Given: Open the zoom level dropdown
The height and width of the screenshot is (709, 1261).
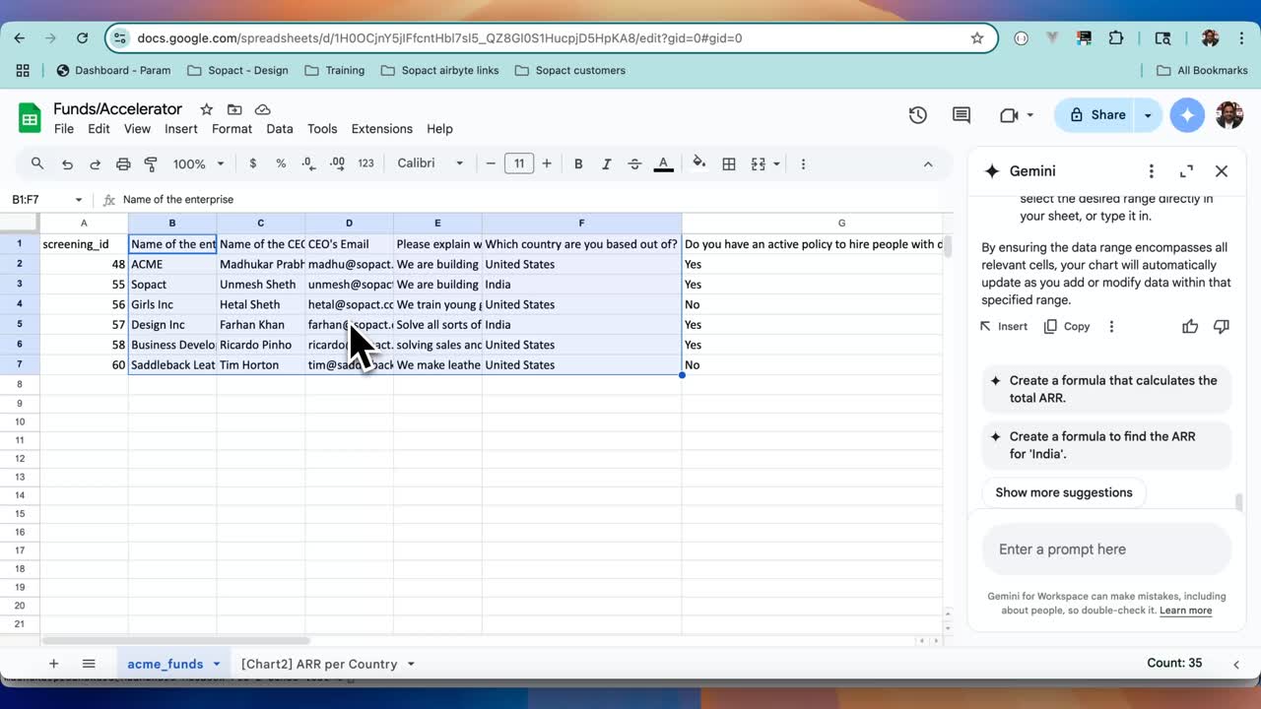Looking at the screenshot, I should click(199, 163).
